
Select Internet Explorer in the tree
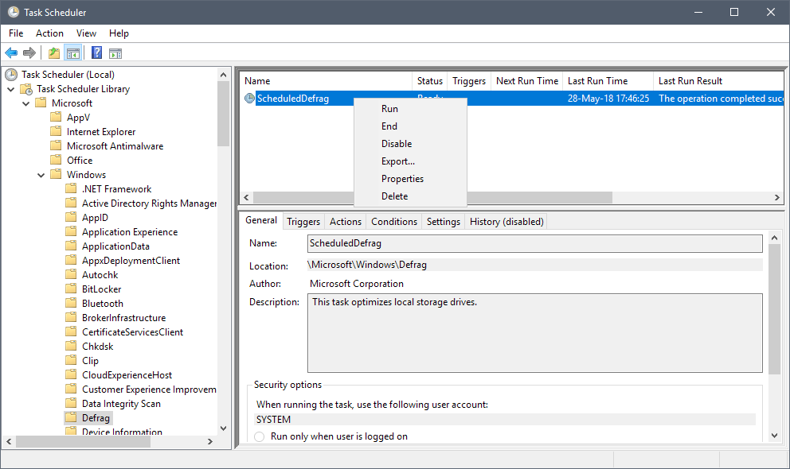(x=101, y=132)
